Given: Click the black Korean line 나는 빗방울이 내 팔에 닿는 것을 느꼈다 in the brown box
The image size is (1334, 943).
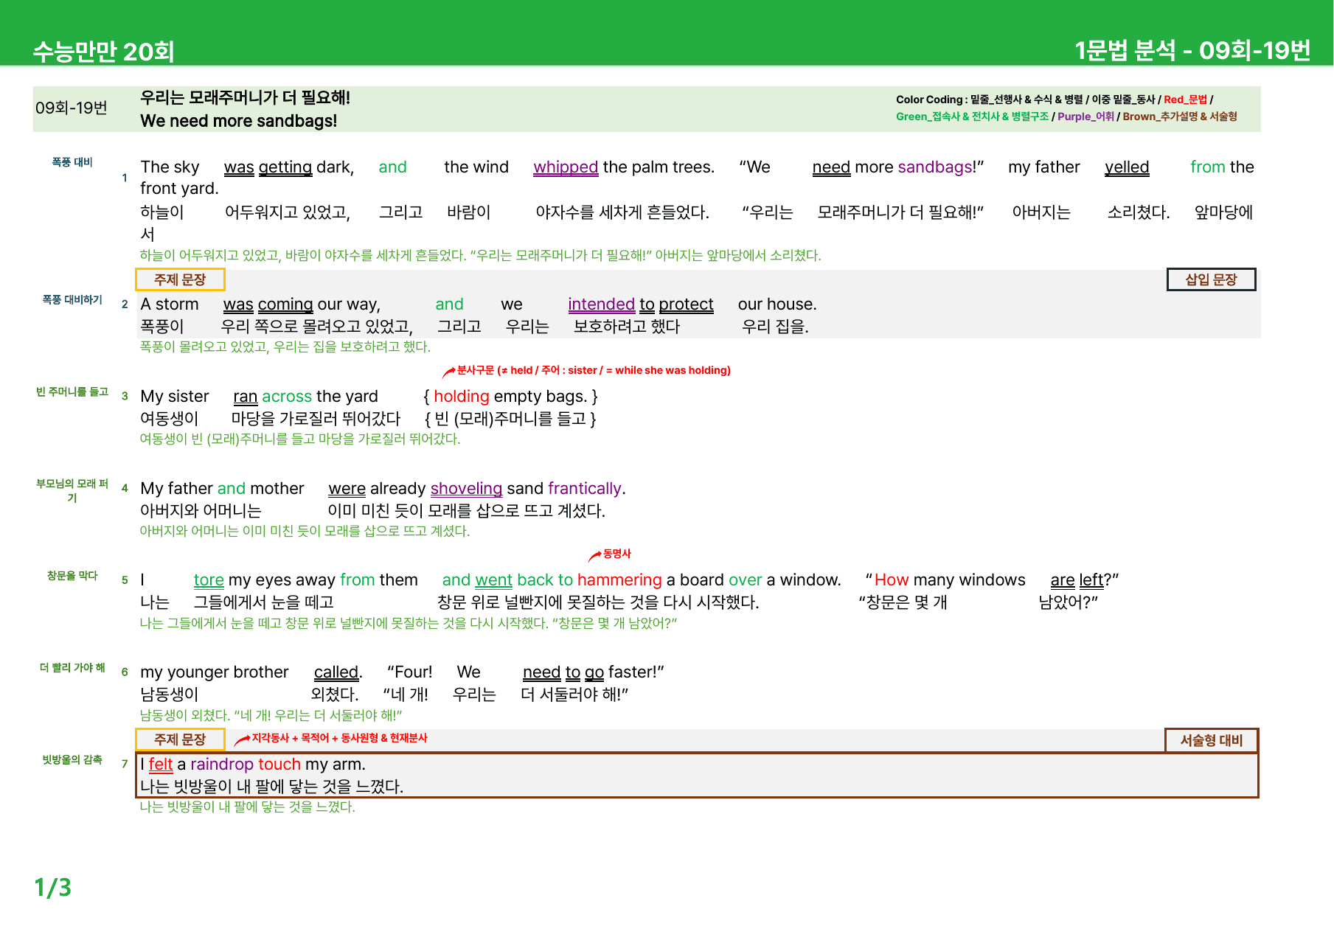Looking at the screenshot, I should point(271,787).
